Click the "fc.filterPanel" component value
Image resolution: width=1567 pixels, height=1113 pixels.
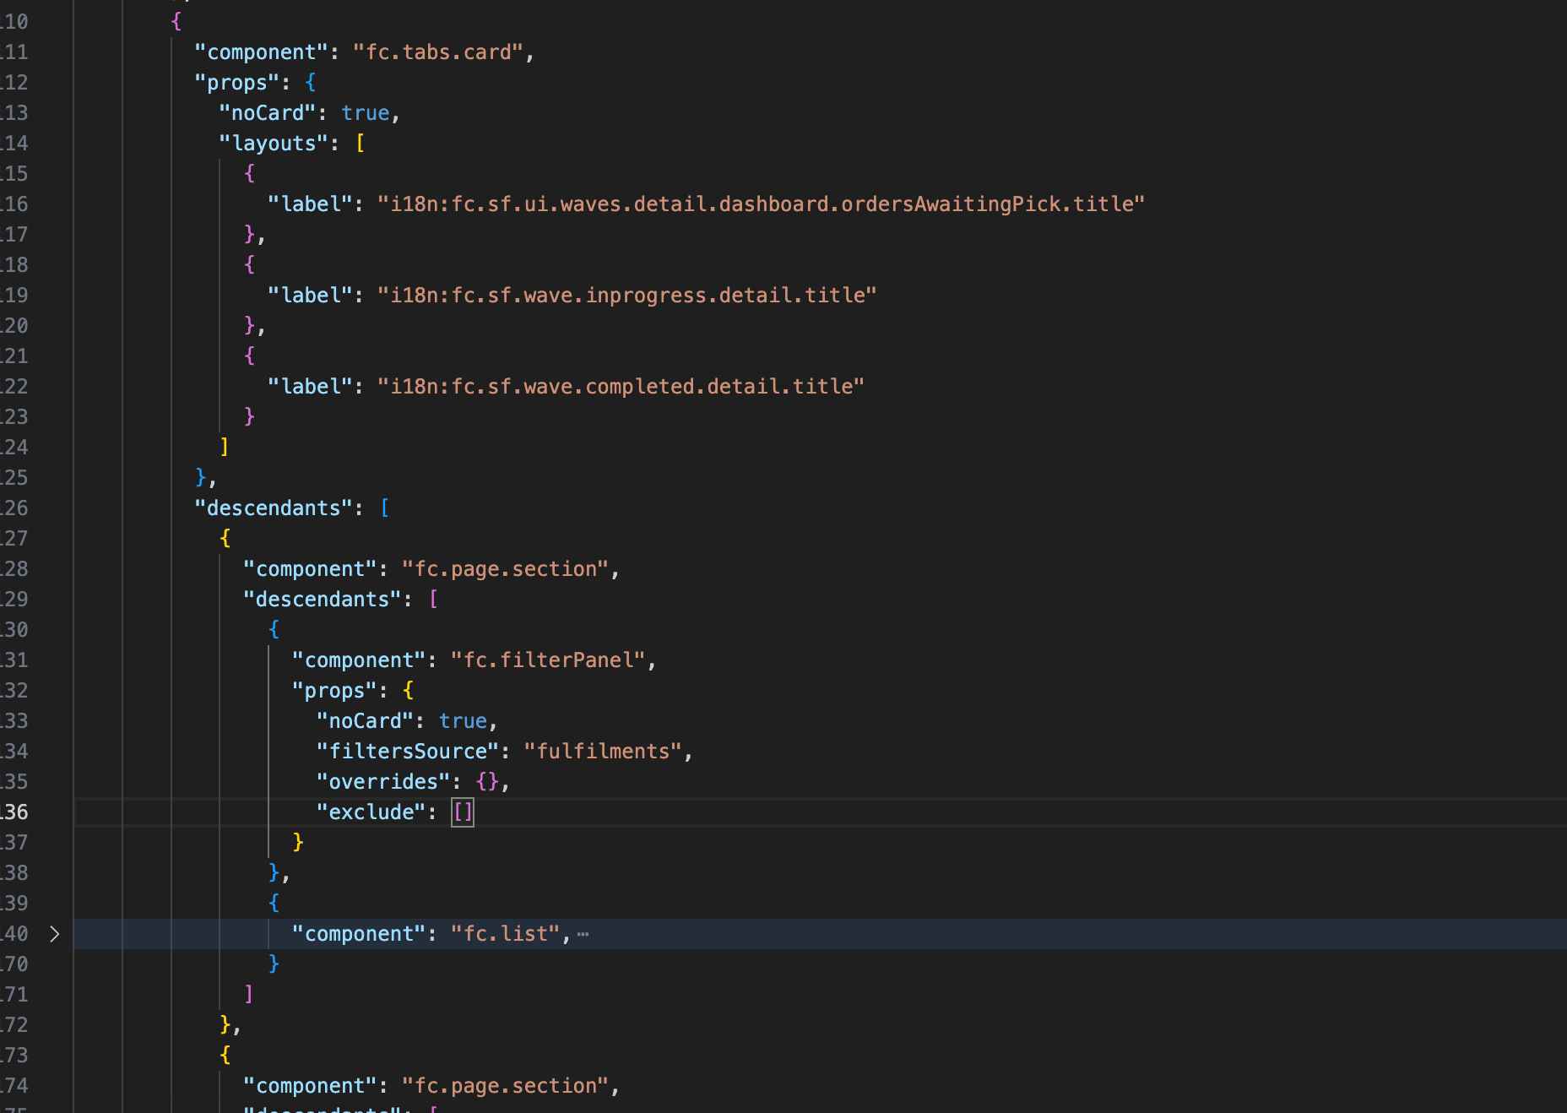click(x=548, y=660)
